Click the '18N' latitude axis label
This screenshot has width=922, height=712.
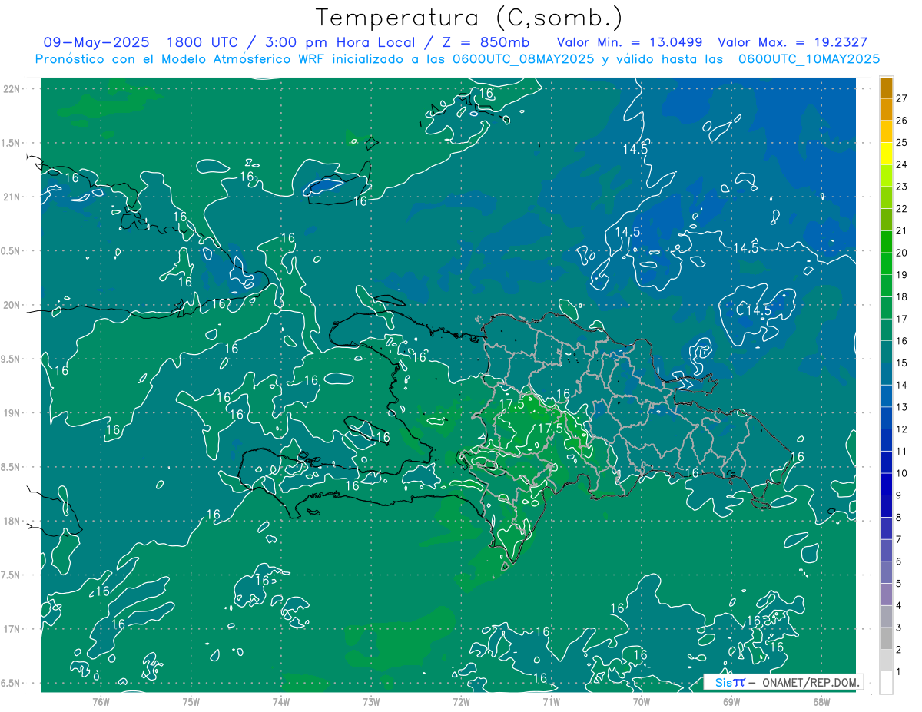(11, 521)
